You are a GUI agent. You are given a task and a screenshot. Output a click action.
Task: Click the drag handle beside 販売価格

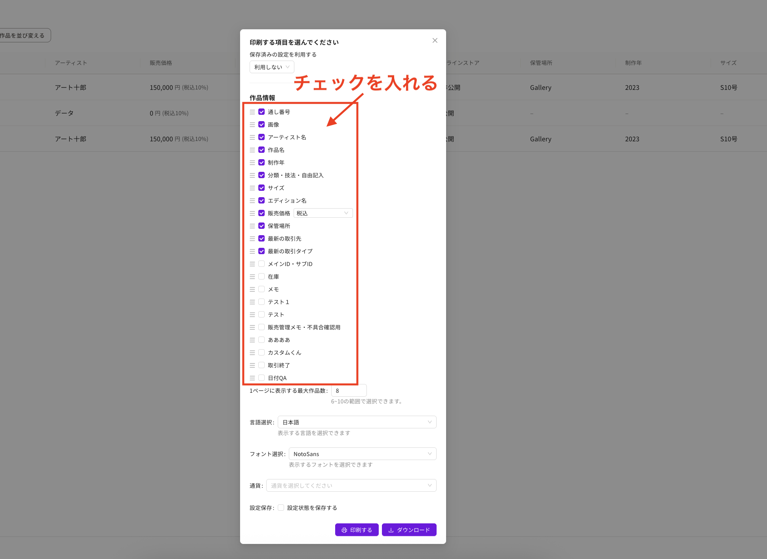[x=253, y=213]
